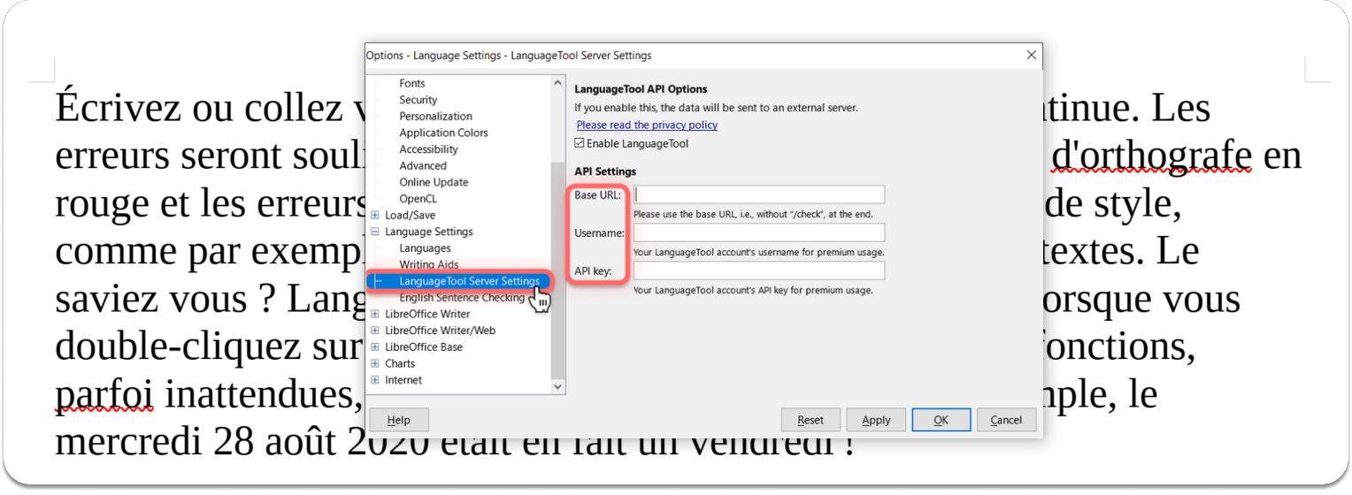The height and width of the screenshot is (495, 1352).
Task: Select Accessibility in the options tree
Action: [x=428, y=149]
